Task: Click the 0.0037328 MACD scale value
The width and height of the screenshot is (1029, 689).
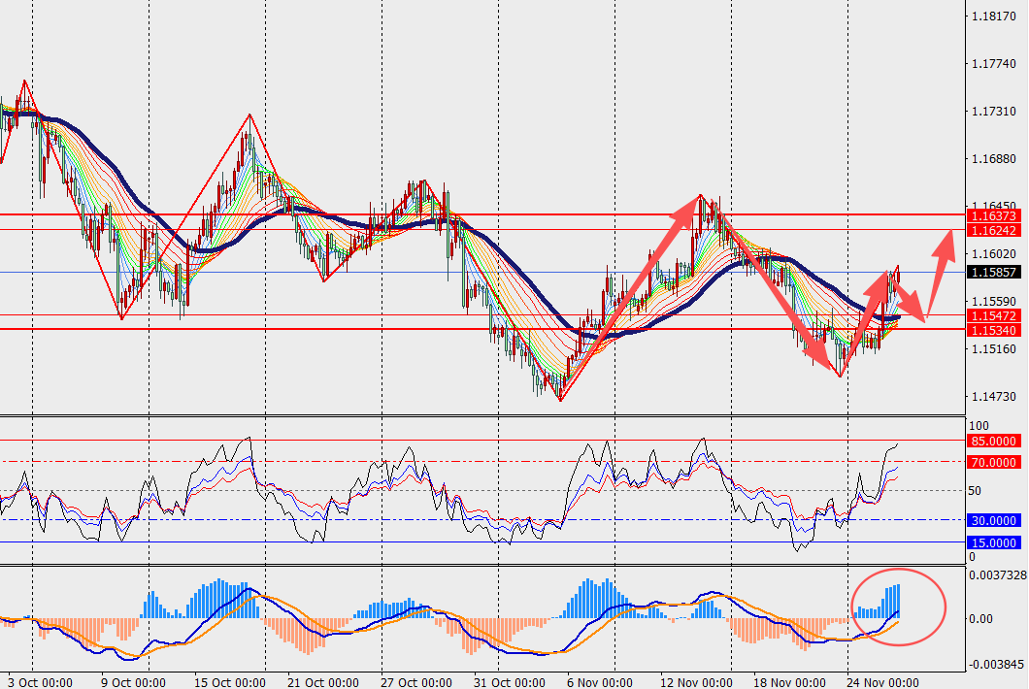Action: pyautogui.click(x=997, y=574)
